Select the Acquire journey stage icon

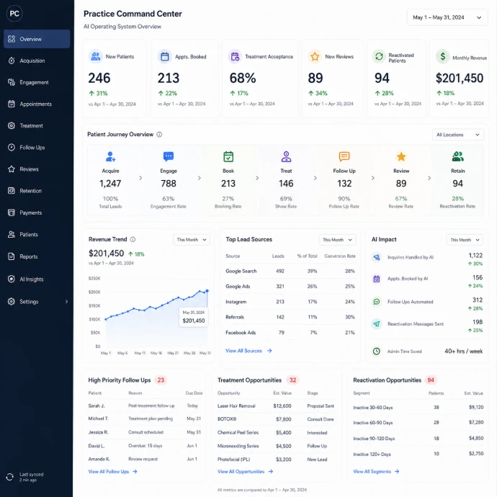[110, 156]
